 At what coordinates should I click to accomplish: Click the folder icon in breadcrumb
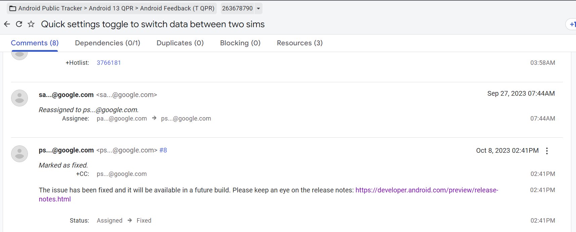13,8
